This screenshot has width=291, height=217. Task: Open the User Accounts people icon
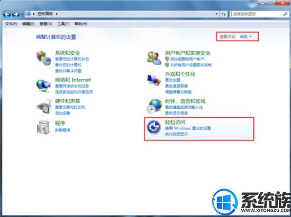[x=154, y=58]
